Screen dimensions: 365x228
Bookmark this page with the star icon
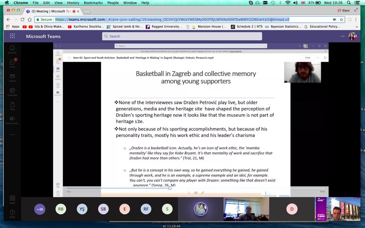341,19
